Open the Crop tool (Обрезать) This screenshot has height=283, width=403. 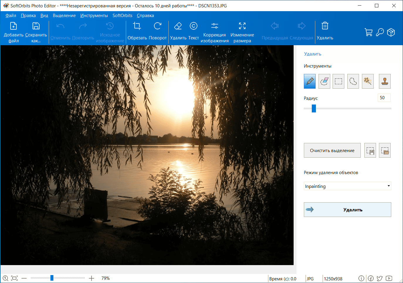pyautogui.click(x=137, y=31)
